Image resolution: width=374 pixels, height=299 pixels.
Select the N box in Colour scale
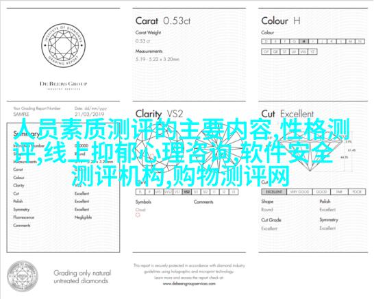click(x=360, y=41)
